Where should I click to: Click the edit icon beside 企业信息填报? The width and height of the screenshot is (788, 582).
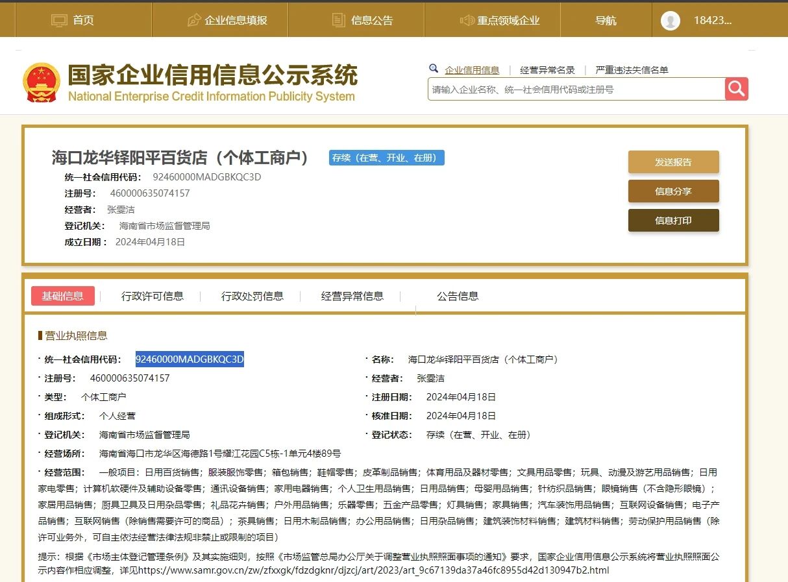(193, 20)
